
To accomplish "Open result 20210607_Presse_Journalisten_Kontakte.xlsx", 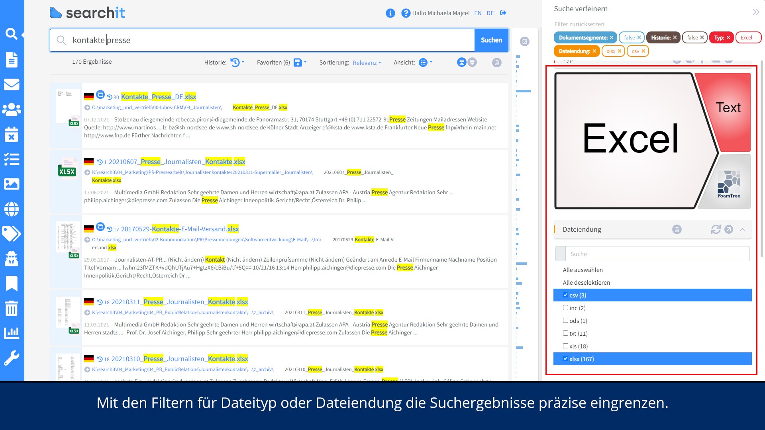I will [x=177, y=162].
